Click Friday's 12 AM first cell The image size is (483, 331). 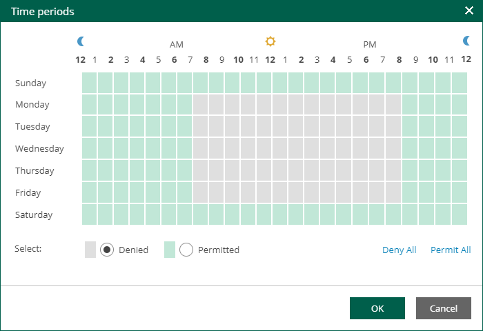(89, 192)
